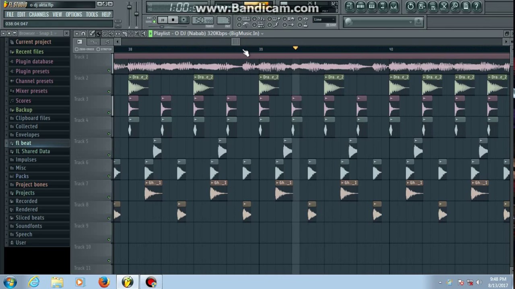Open Firefox from the Windows taskbar
The height and width of the screenshot is (289, 515).
104,282
